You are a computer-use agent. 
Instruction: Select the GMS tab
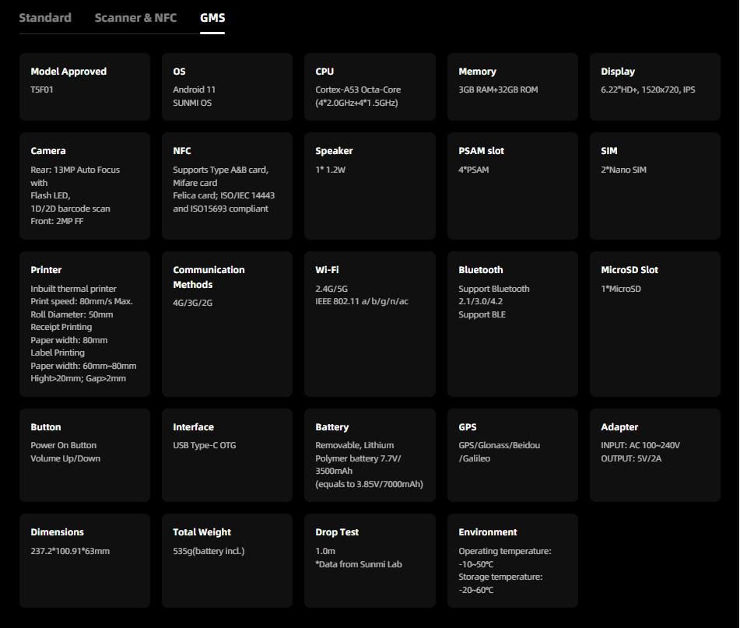coord(212,17)
